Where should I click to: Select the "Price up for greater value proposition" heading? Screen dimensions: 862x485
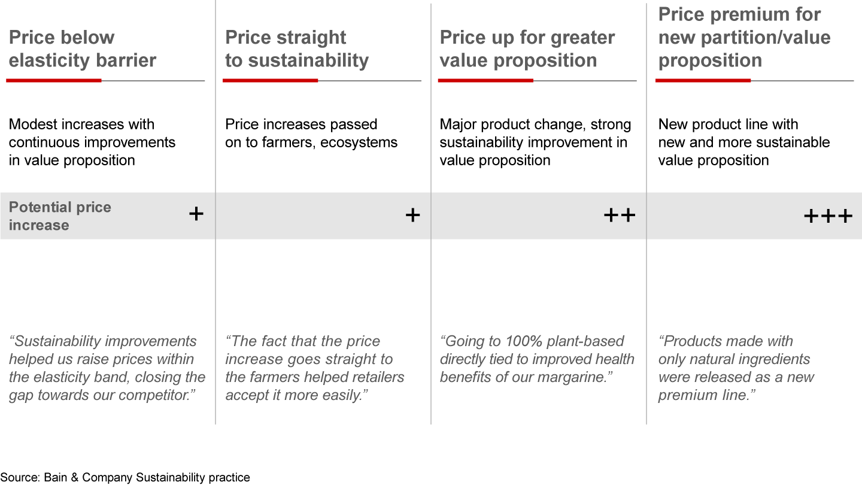pos(527,48)
